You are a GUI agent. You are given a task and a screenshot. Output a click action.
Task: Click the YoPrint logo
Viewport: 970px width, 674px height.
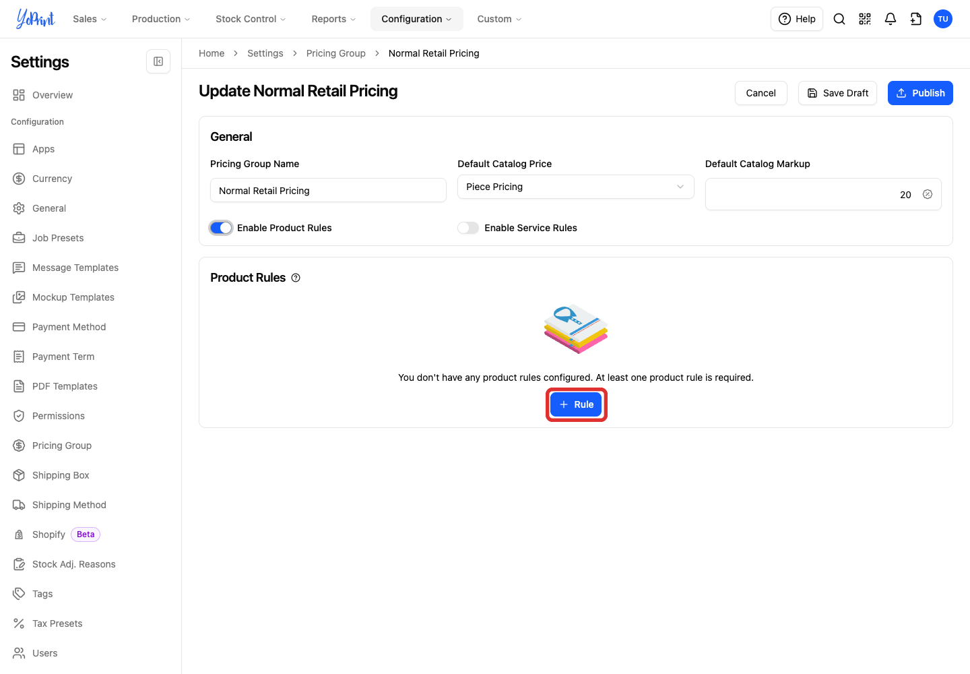(35, 19)
